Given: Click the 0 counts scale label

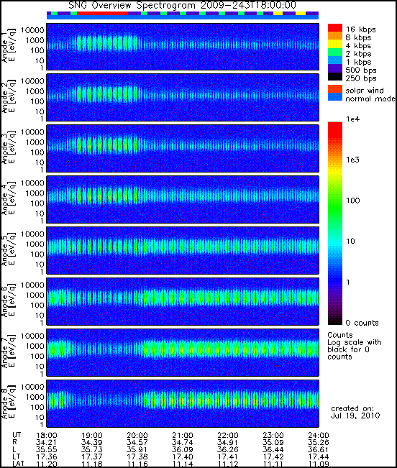Looking at the screenshot, I should click(x=362, y=323).
